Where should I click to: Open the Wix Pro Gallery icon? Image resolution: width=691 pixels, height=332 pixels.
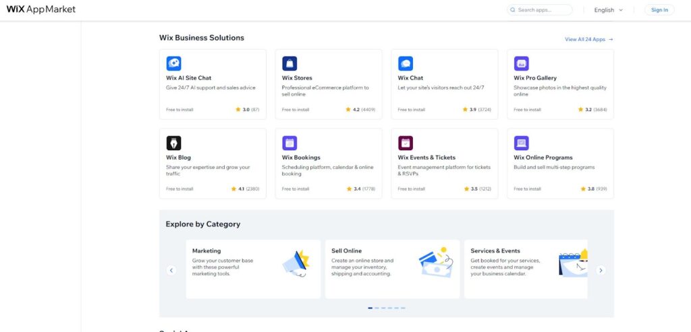coord(522,64)
